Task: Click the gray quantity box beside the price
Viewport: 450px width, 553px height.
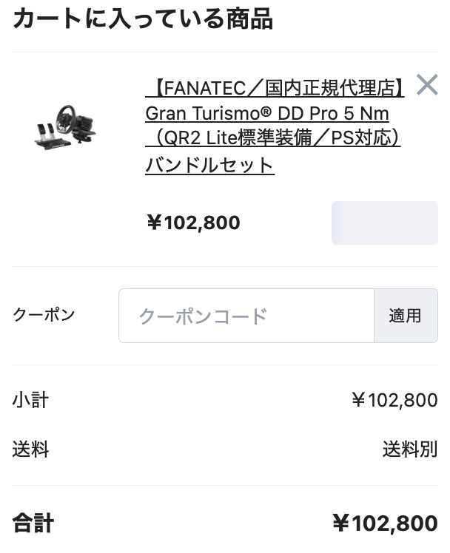Action: (x=384, y=223)
